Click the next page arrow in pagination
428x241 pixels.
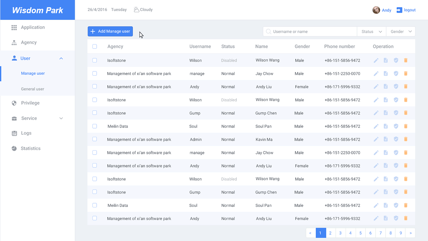411,233
